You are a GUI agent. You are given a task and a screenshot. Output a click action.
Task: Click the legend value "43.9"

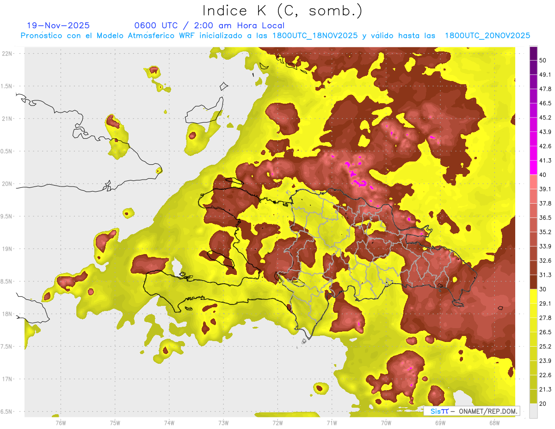point(545,132)
